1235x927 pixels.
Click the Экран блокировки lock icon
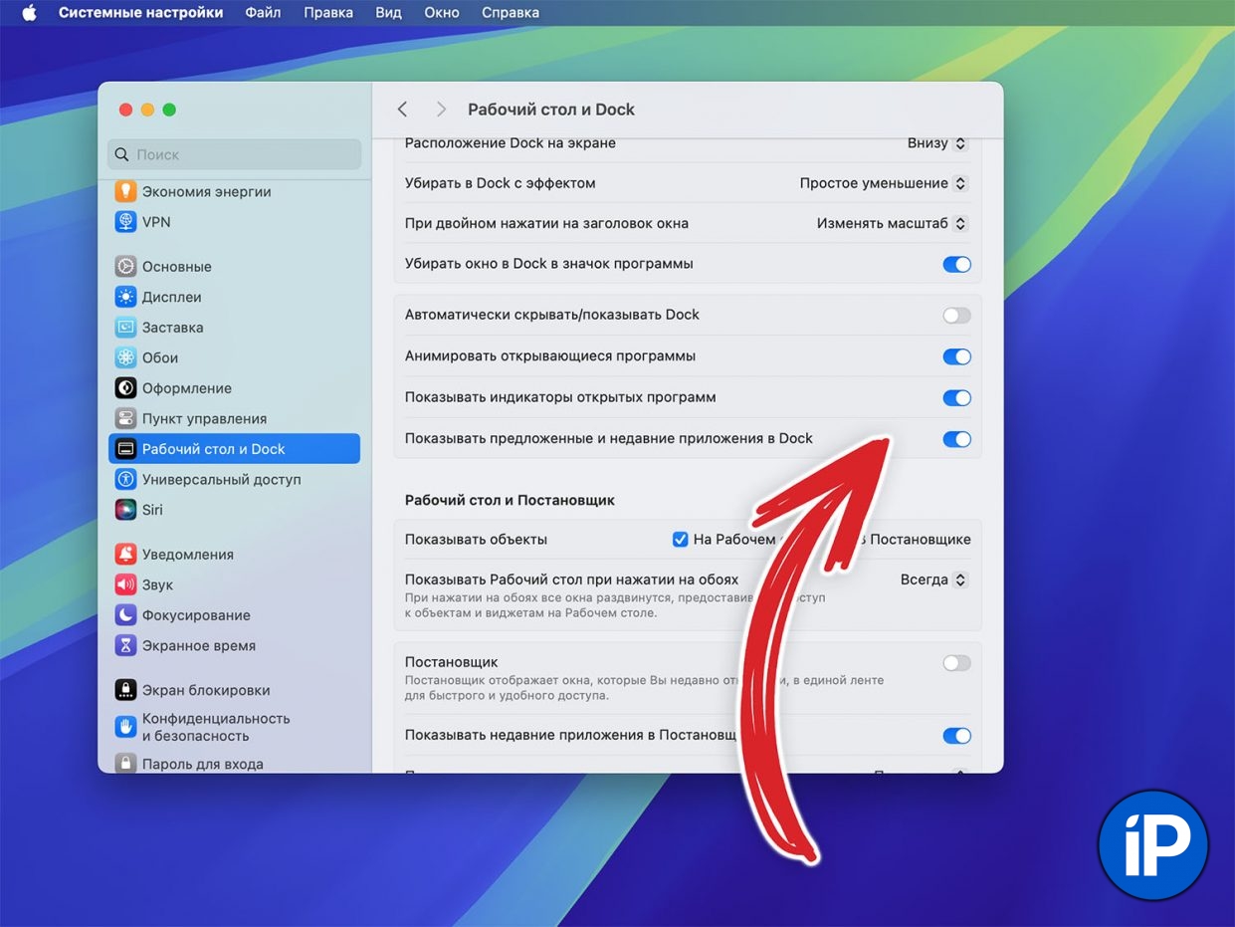pos(125,690)
